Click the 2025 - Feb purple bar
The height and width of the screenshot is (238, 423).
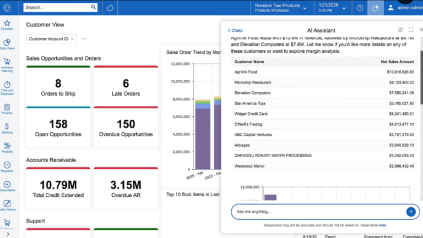pos(203,139)
